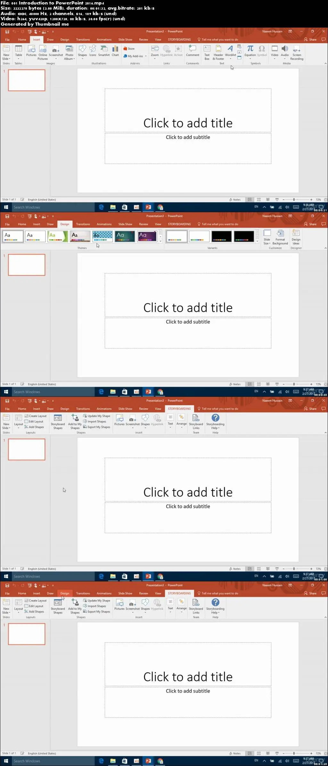Click Edit Layout in the 00:01:20 frame
Screen dimensions: 328x766
(x=34, y=606)
